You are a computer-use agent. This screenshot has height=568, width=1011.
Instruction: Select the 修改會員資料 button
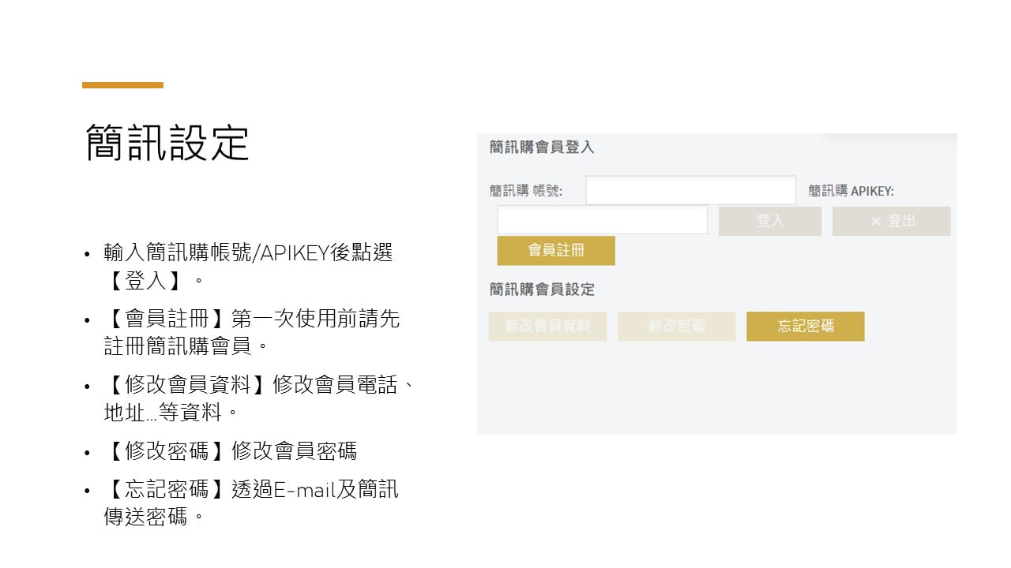547,326
